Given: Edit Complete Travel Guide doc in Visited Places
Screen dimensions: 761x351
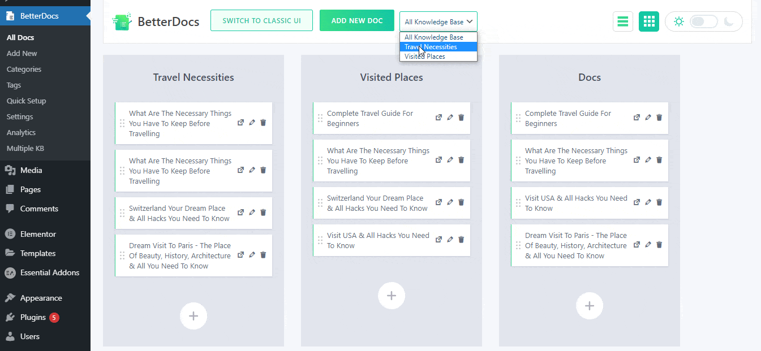Looking at the screenshot, I should pos(450,118).
